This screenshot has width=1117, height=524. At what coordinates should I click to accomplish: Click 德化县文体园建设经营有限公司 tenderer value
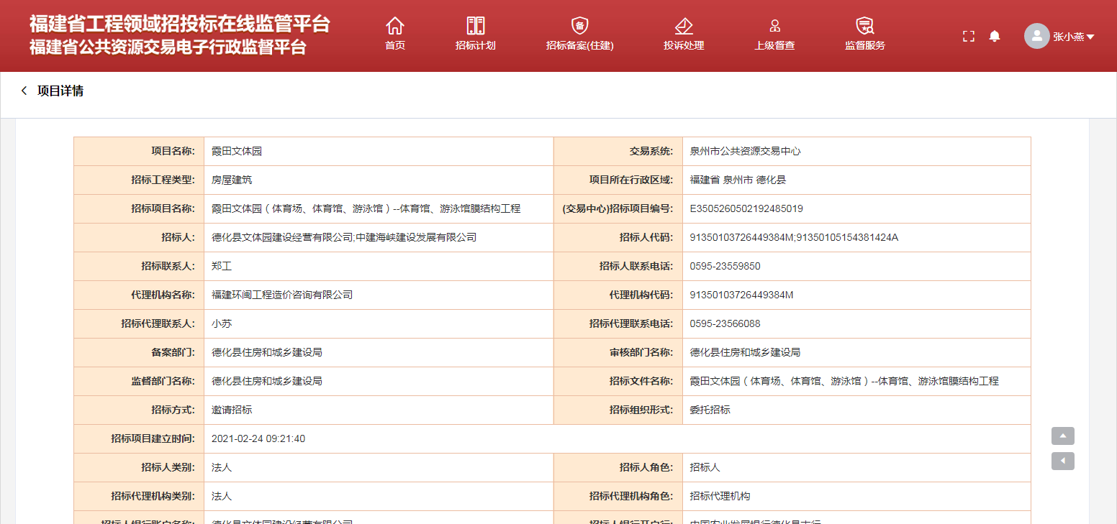click(344, 237)
